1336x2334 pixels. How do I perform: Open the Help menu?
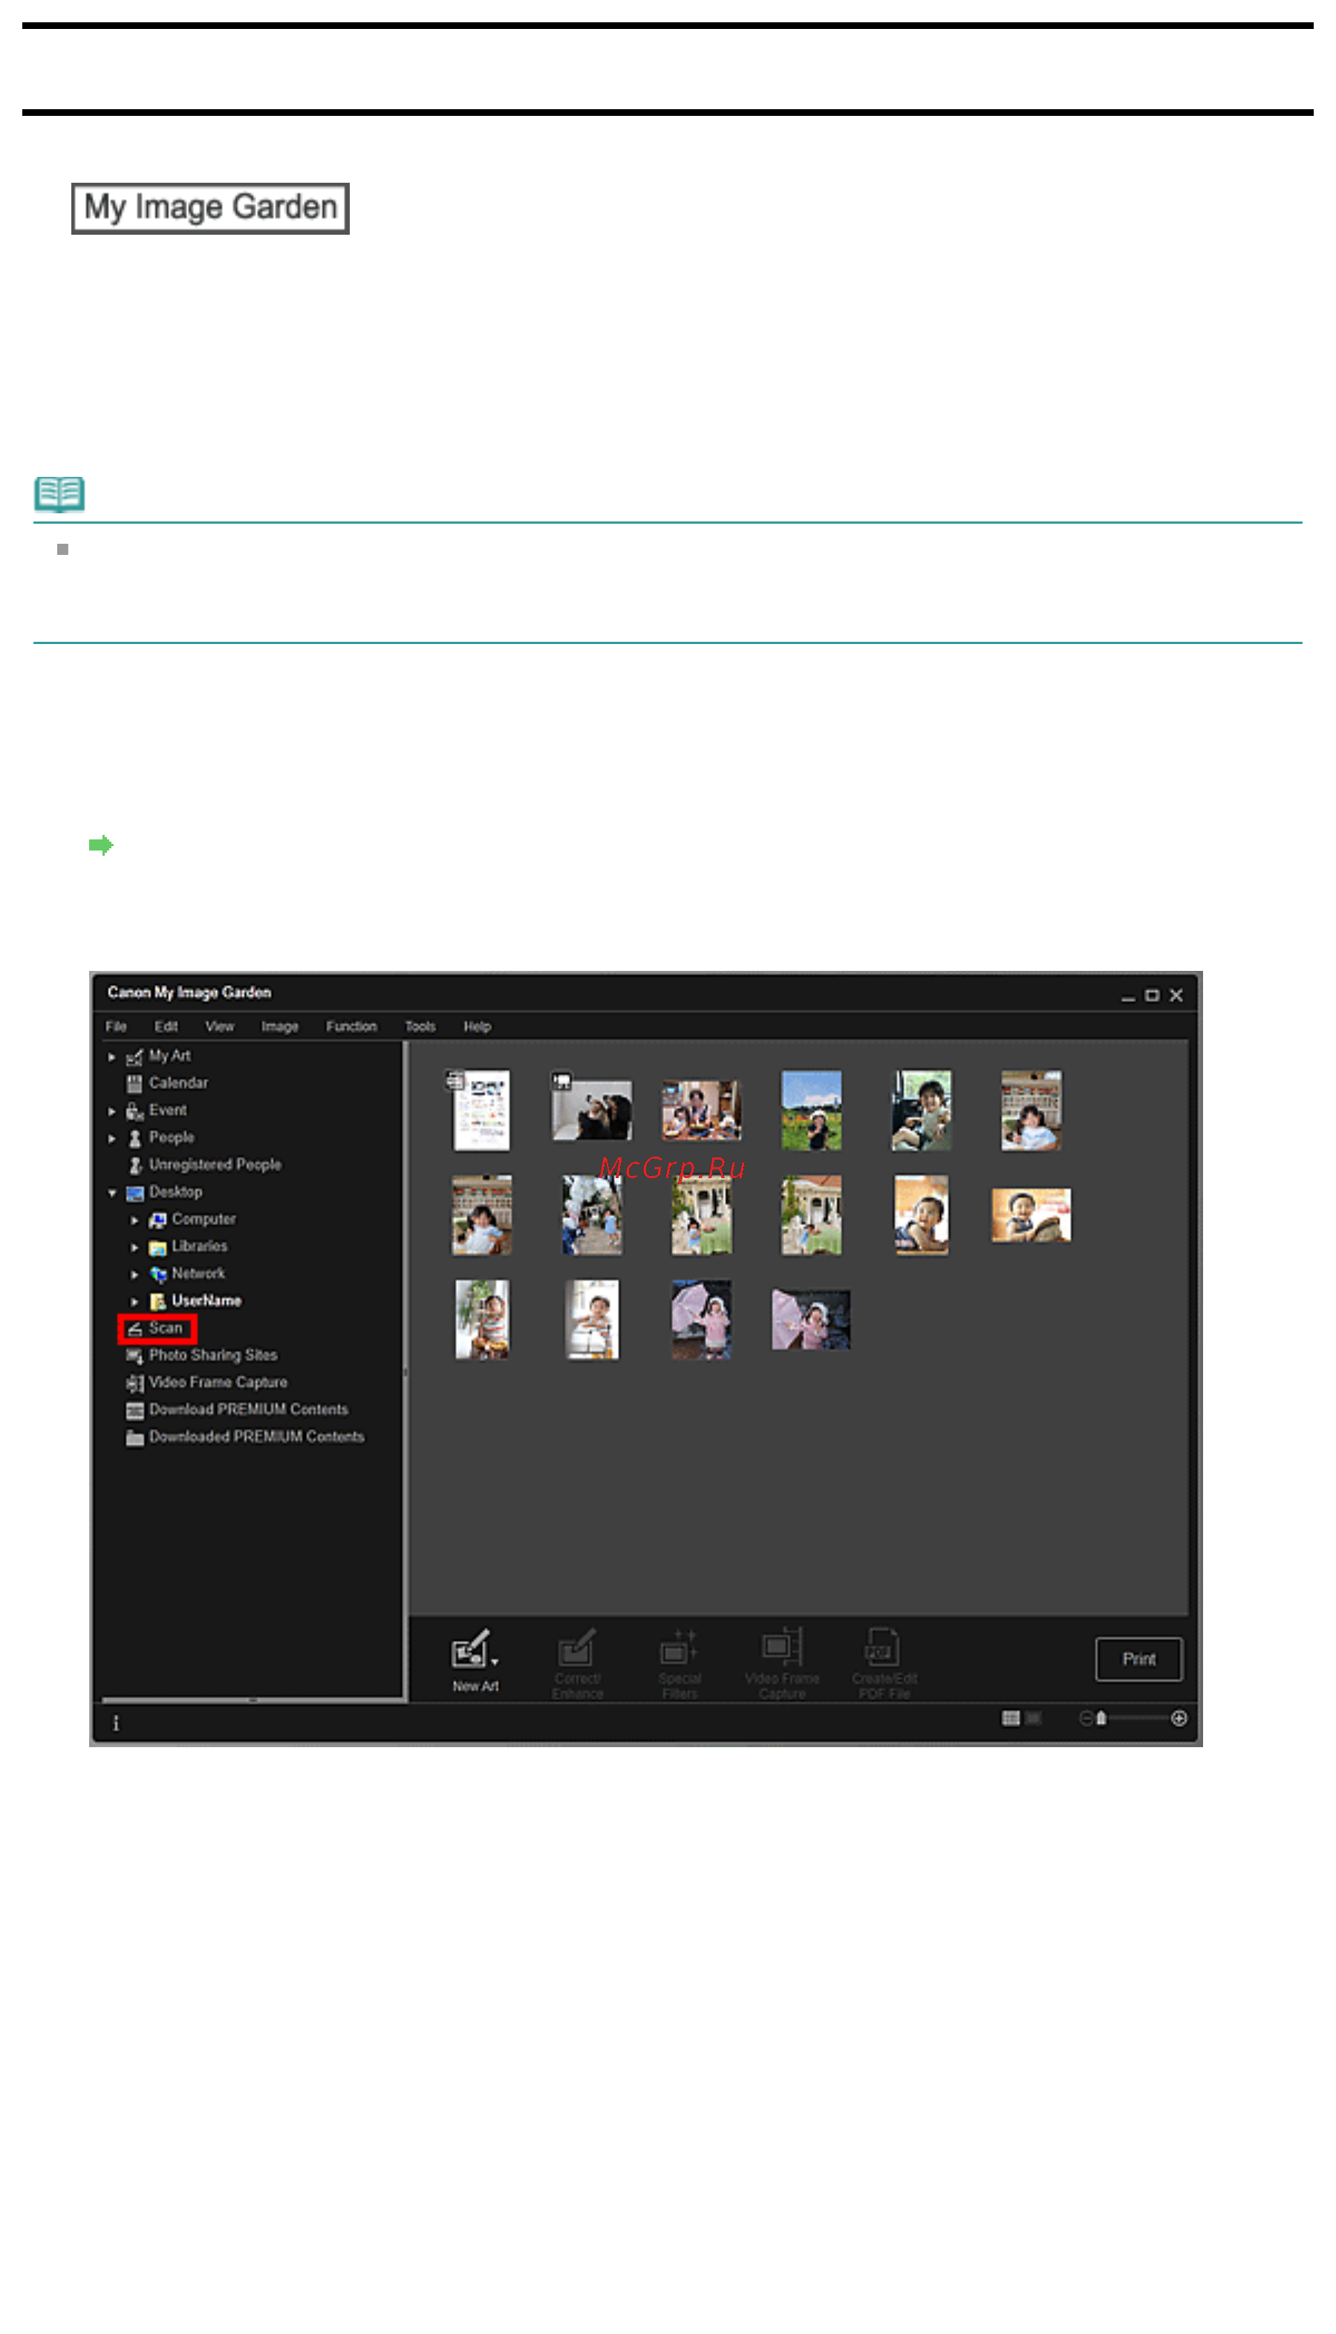[477, 1027]
